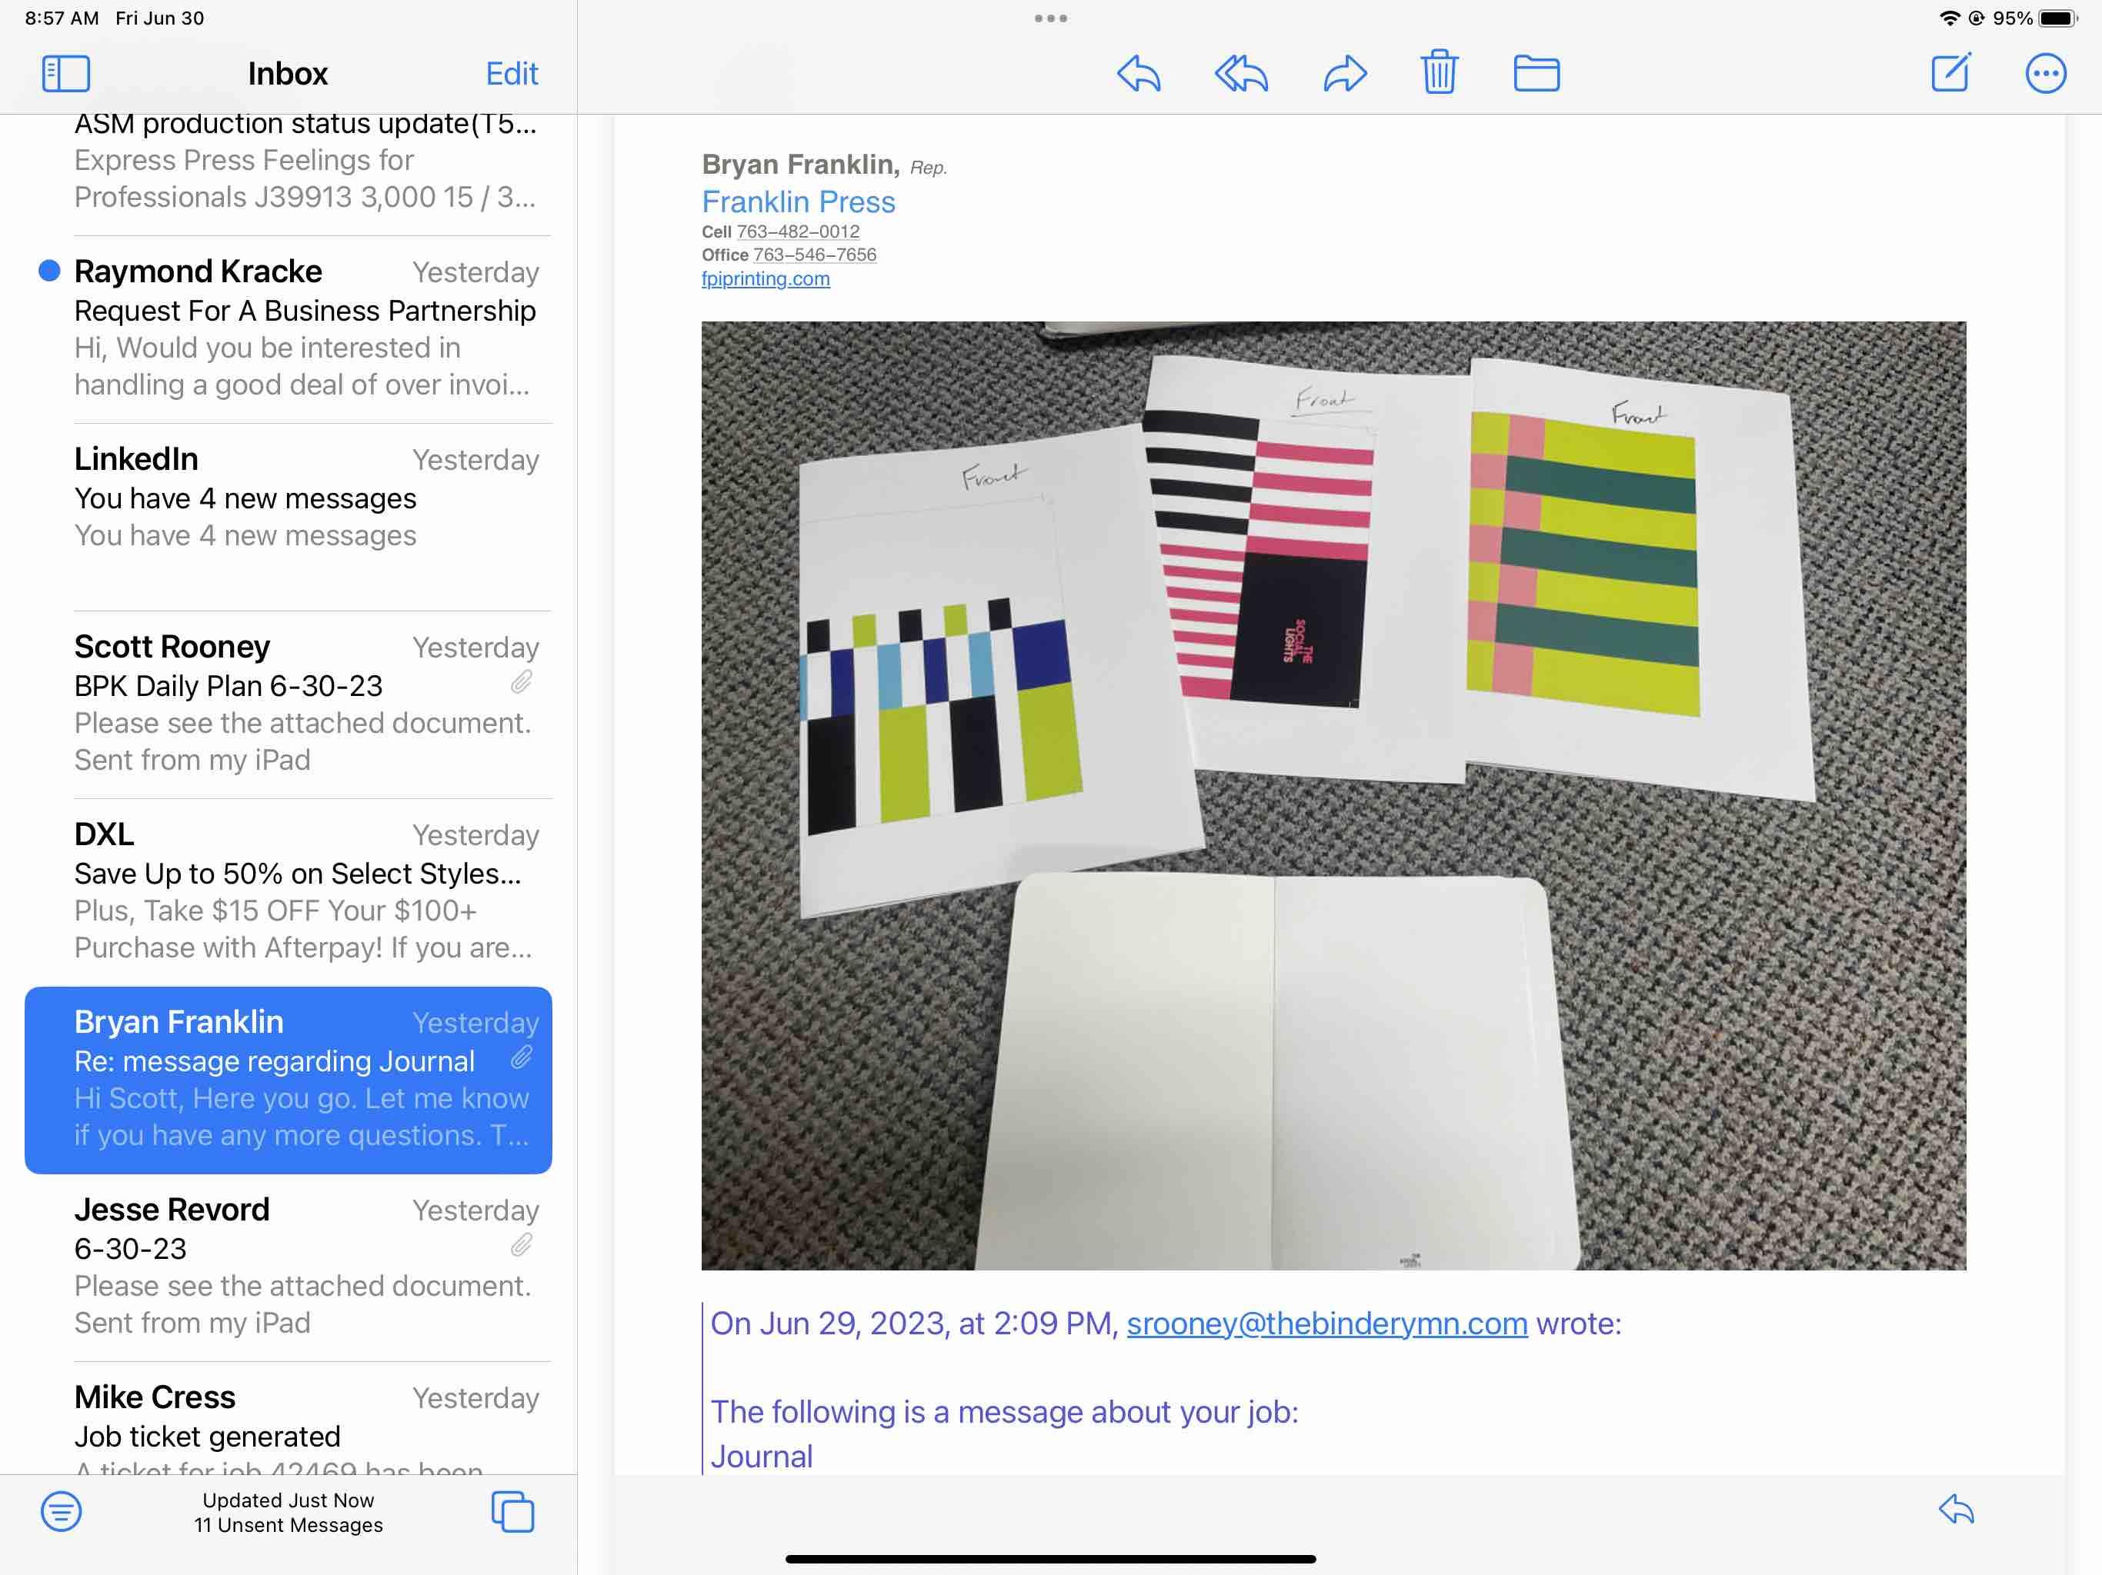Tap quick reply arrow at bottom
Viewport: 2102px width, 1575px height.
1956,1509
